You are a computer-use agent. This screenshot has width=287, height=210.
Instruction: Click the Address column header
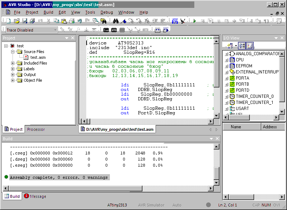[x=273, y=127]
